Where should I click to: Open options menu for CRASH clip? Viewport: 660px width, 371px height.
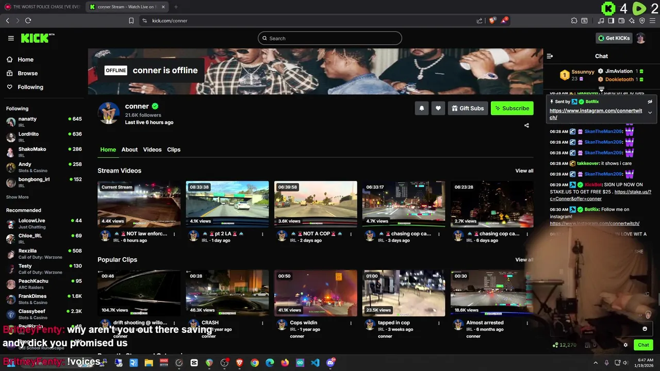[x=262, y=323]
